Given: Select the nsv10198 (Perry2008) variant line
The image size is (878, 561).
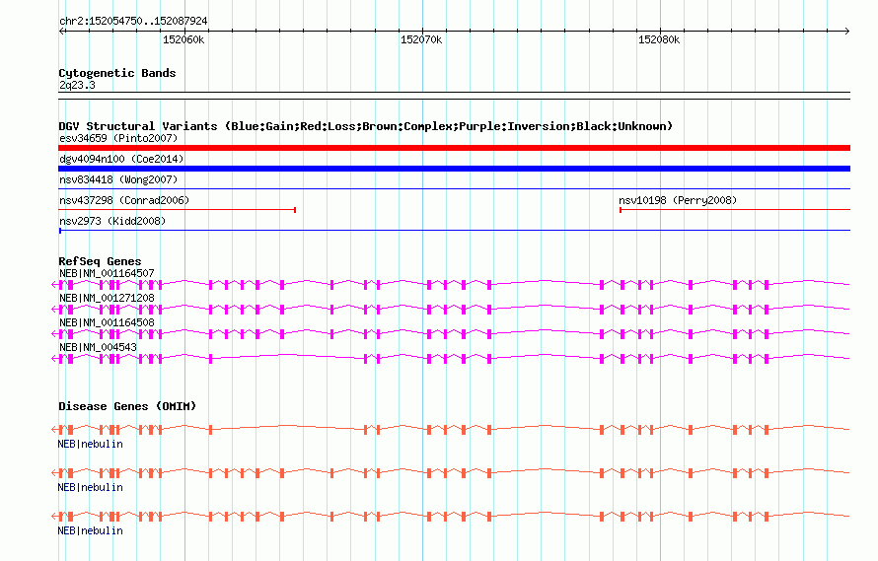Looking at the screenshot, I should [x=735, y=210].
